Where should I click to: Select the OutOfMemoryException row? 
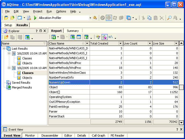[x=114, y=102]
